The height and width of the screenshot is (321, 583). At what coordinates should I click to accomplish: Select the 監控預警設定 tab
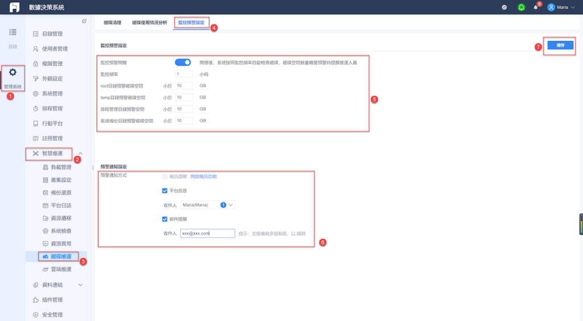(191, 23)
